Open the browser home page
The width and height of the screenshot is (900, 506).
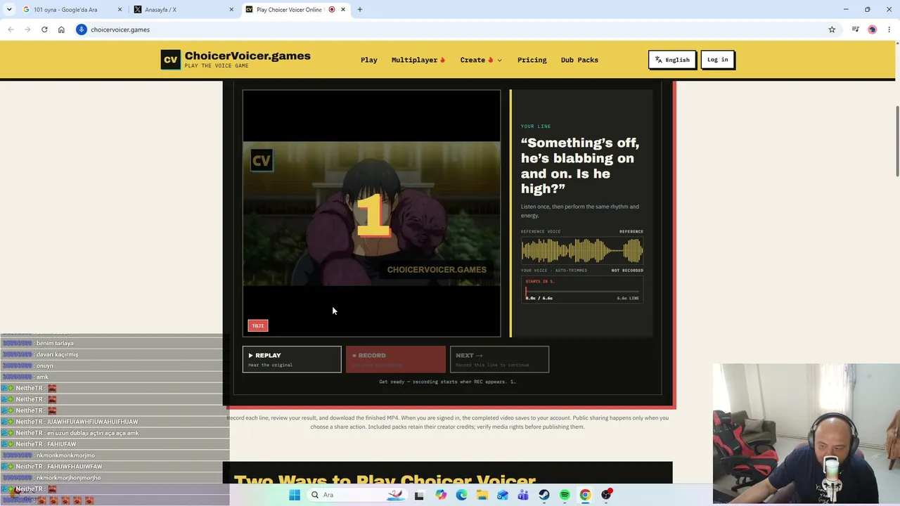pyautogui.click(x=61, y=30)
